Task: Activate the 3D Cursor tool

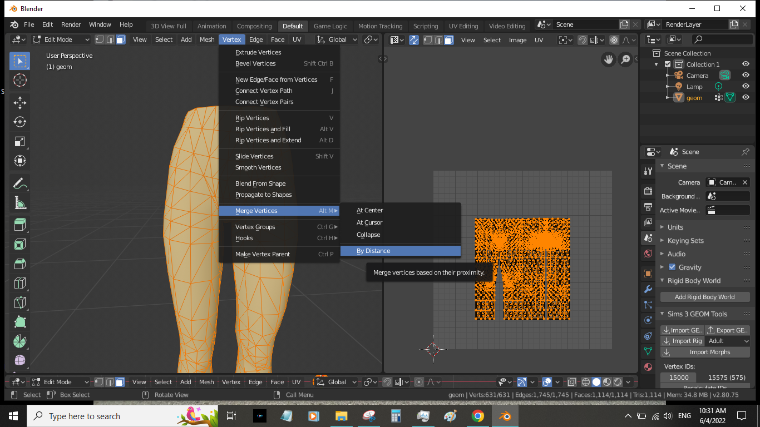Action: point(19,80)
